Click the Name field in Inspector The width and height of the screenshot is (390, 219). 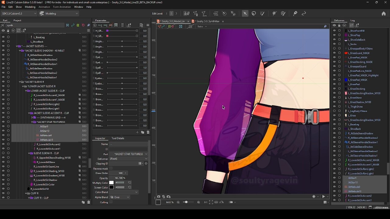[129, 144]
